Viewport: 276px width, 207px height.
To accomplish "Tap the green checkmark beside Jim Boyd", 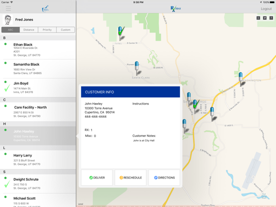I will tap(7, 88).
